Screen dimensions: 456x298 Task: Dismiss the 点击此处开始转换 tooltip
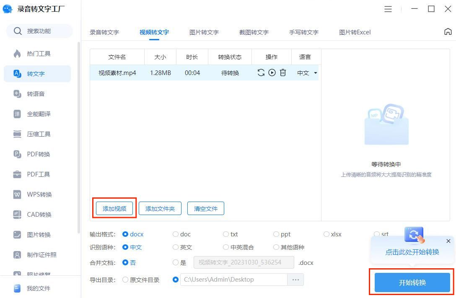[x=448, y=241]
